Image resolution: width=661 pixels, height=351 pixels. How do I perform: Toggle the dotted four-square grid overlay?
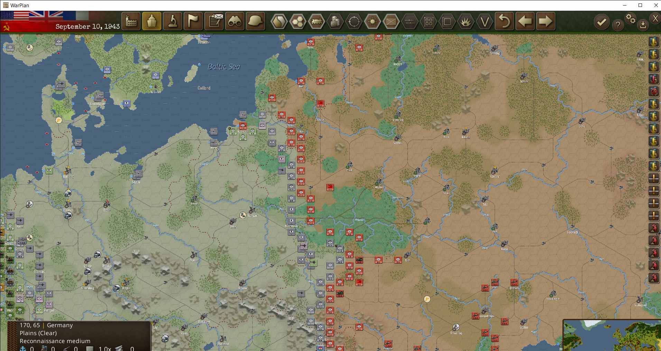(x=428, y=22)
